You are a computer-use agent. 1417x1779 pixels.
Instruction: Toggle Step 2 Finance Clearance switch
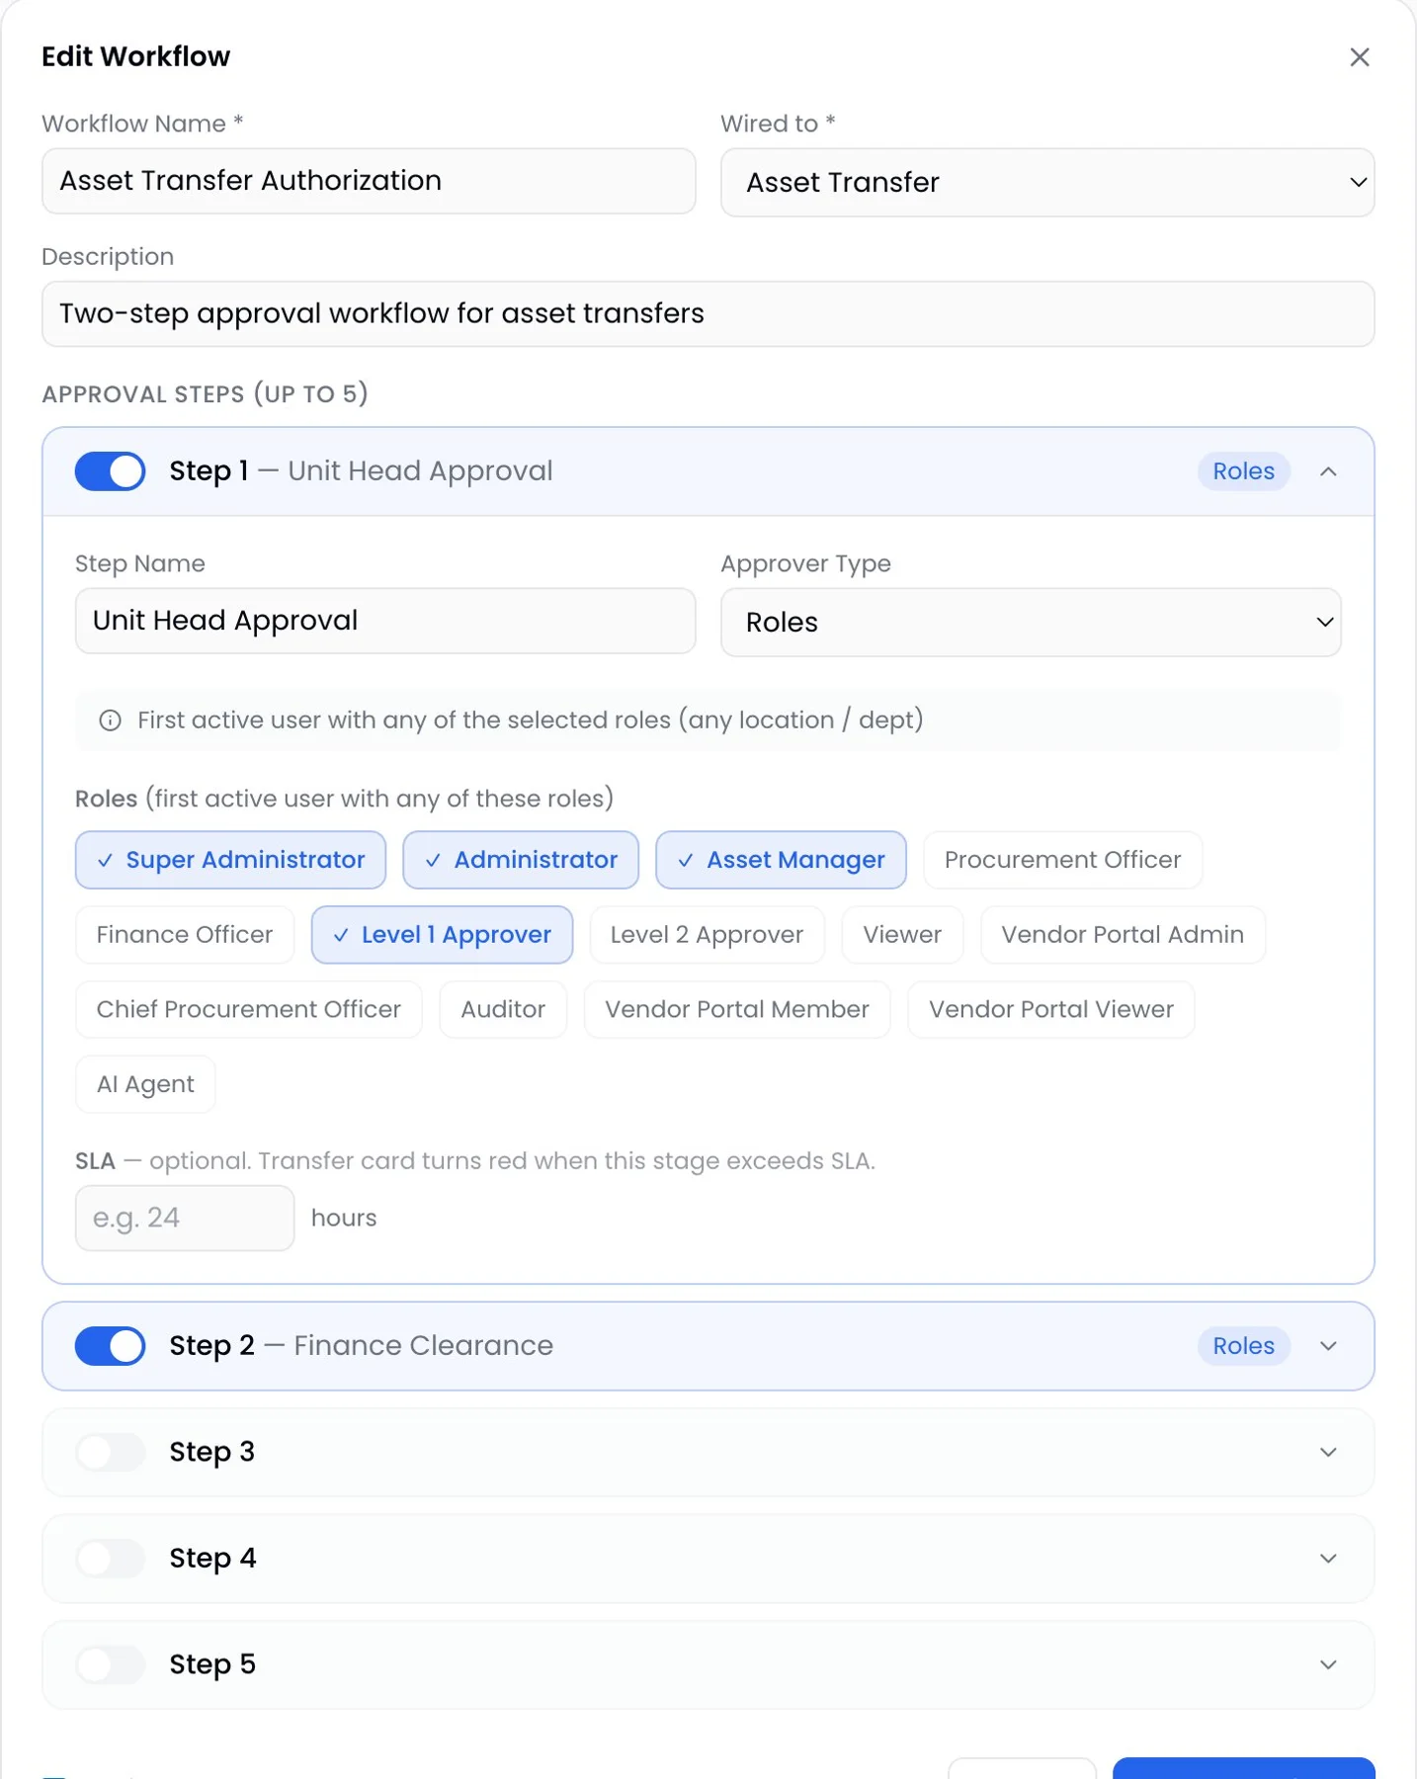tap(110, 1346)
